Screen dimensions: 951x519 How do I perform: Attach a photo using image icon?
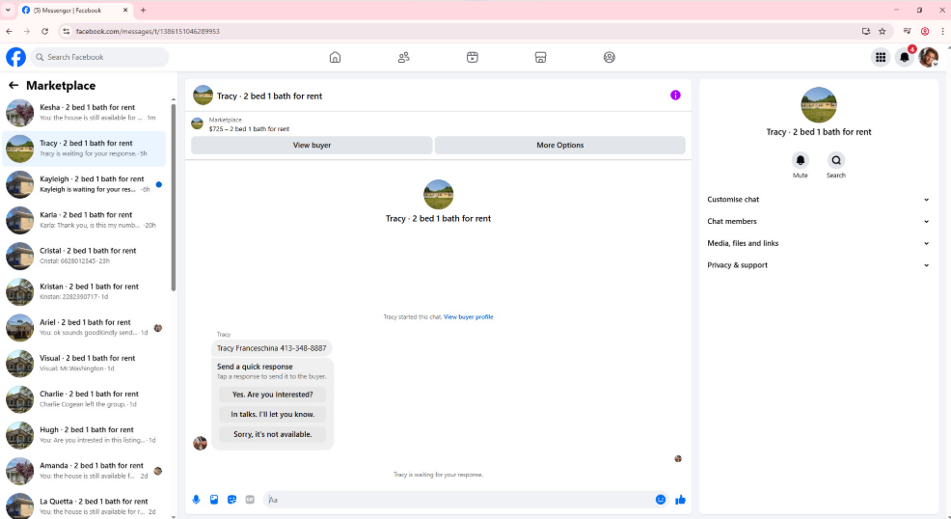click(x=214, y=500)
